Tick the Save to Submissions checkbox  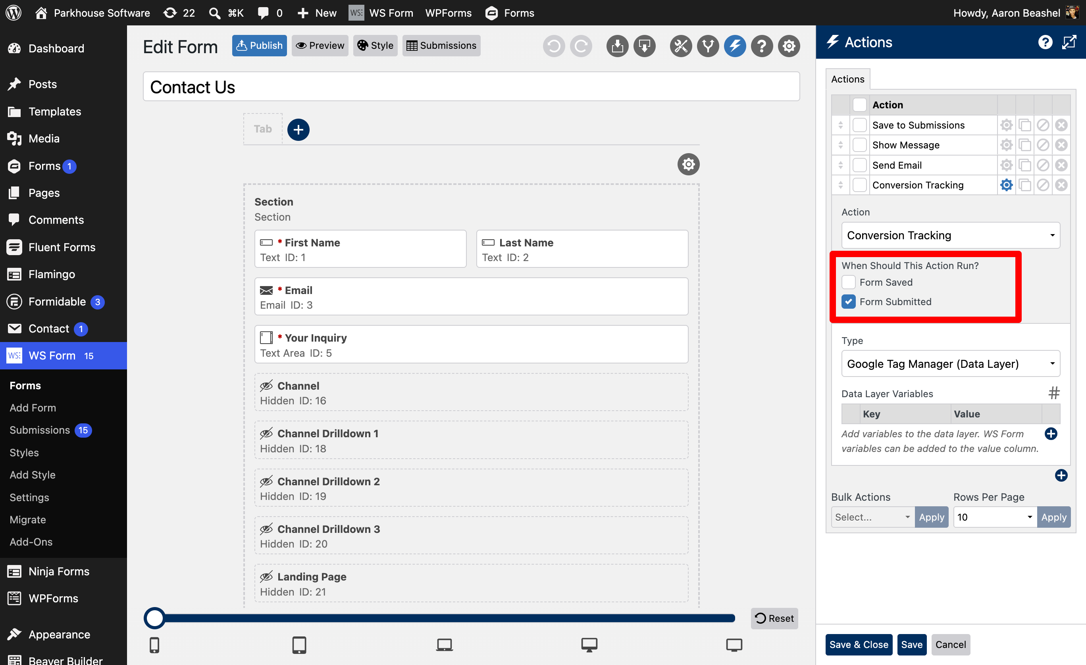coord(859,125)
